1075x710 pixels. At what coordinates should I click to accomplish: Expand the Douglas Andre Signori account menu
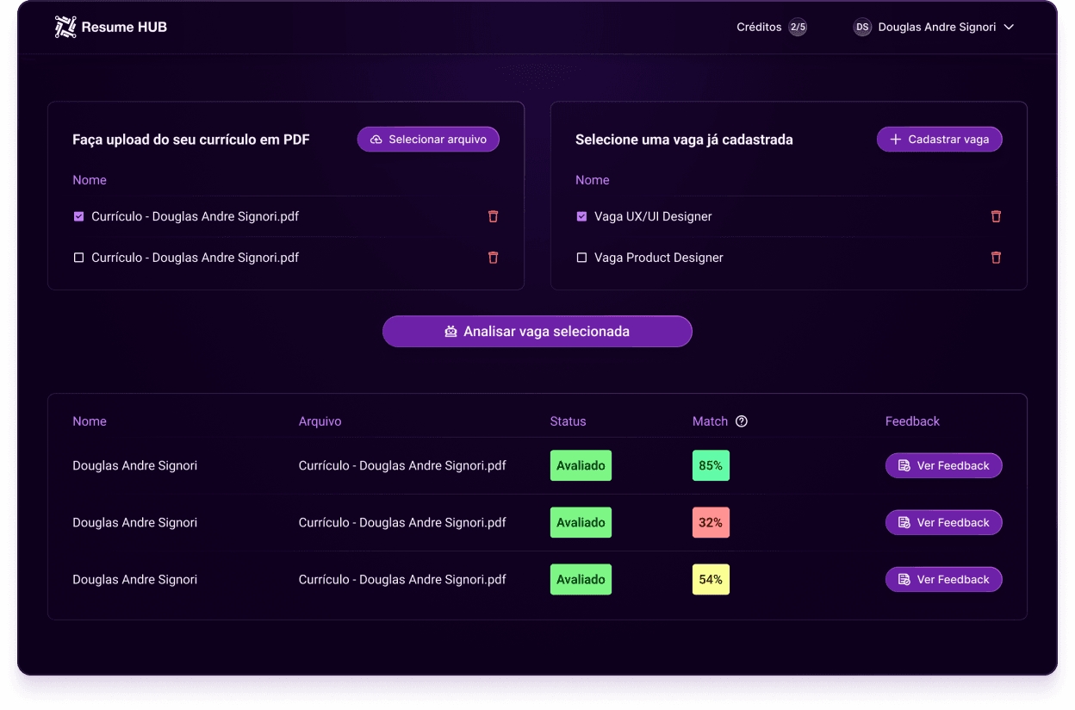point(1009,27)
